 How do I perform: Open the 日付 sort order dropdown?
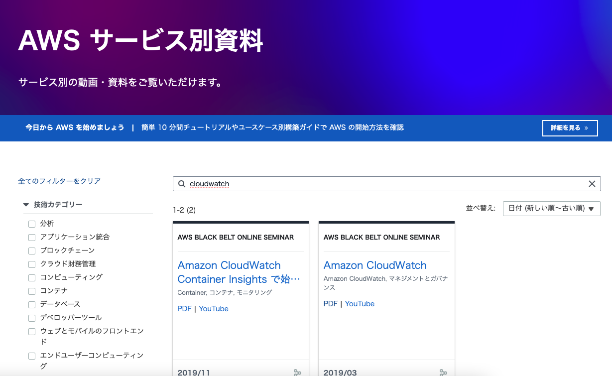(x=551, y=208)
